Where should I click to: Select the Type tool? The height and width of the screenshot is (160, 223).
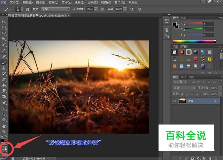pos(4,108)
